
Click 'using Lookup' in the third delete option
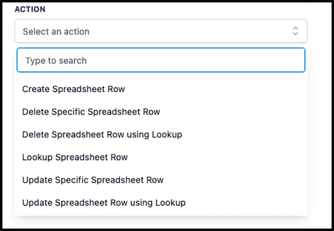[x=155, y=135]
